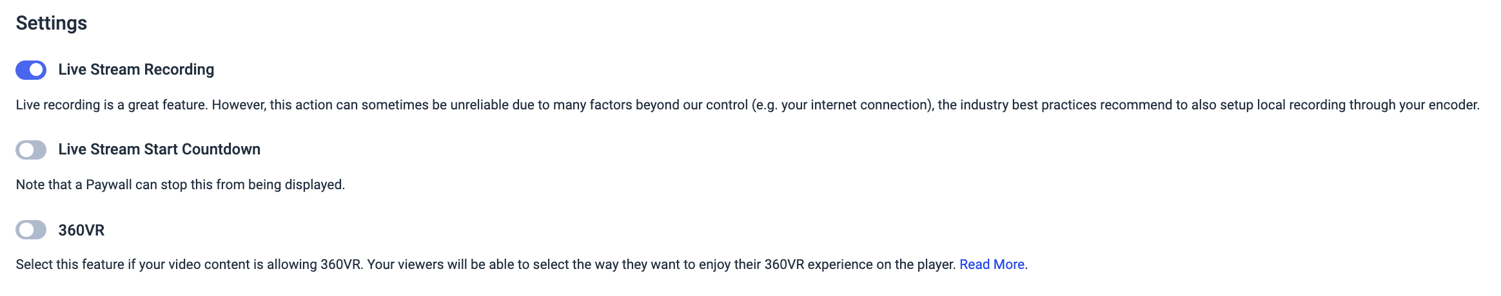Click the Live Stream Recording label
The height and width of the screenshot is (296, 1501).
coord(136,69)
